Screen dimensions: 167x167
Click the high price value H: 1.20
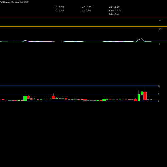tap(87, 7)
